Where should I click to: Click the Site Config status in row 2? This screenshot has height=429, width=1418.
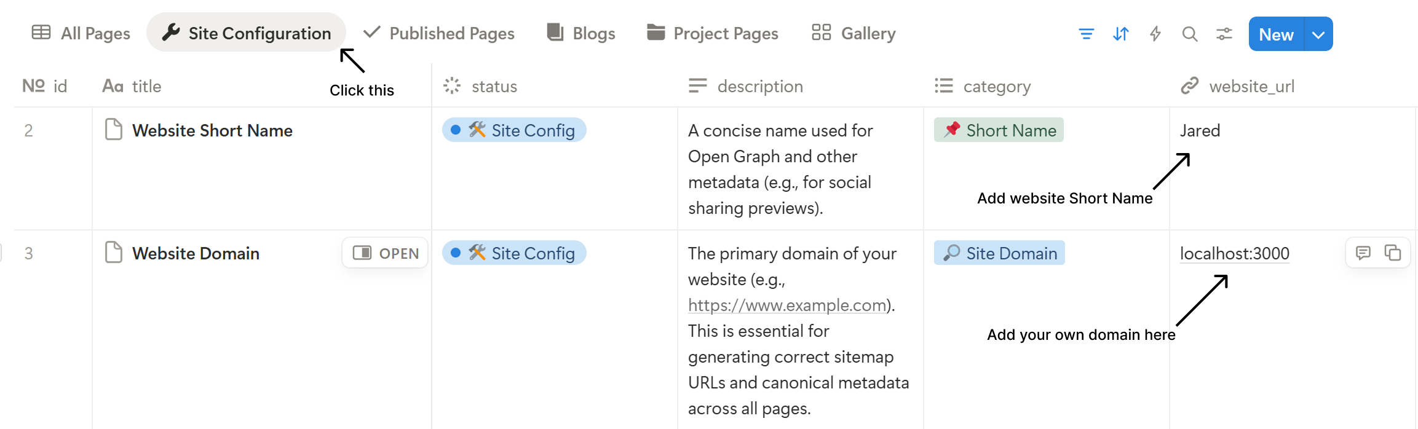click(x=514, y=130)
